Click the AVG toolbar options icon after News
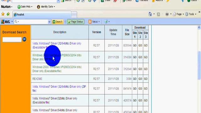Screen dimensions: 201x113 106,22
